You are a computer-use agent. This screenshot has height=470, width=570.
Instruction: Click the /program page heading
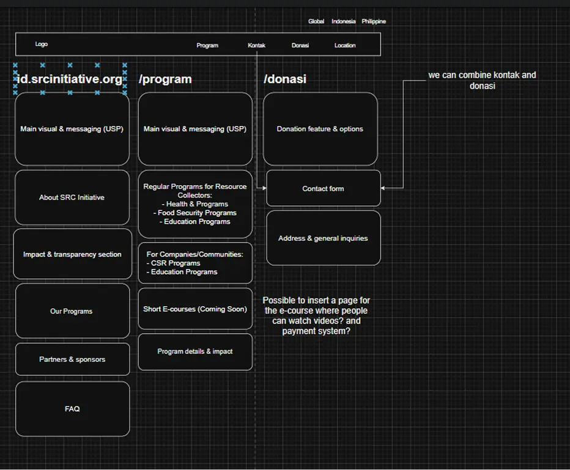(x=165, y=79)
